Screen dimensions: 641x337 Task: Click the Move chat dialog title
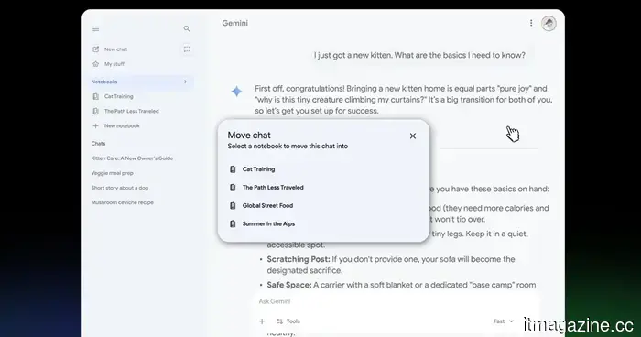coord(249,135)
